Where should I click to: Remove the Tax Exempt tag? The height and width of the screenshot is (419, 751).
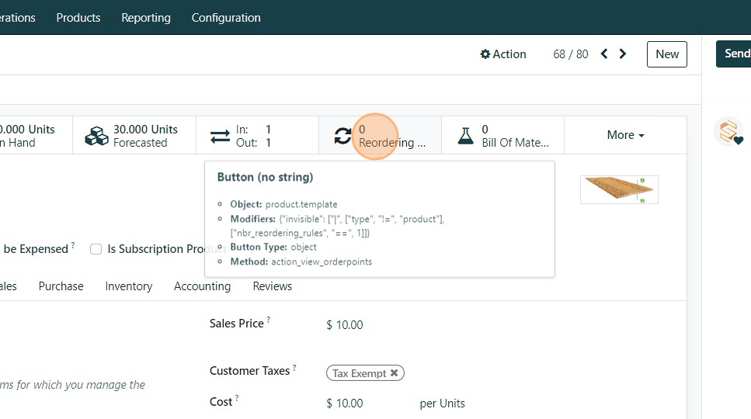tap(395, 373)
